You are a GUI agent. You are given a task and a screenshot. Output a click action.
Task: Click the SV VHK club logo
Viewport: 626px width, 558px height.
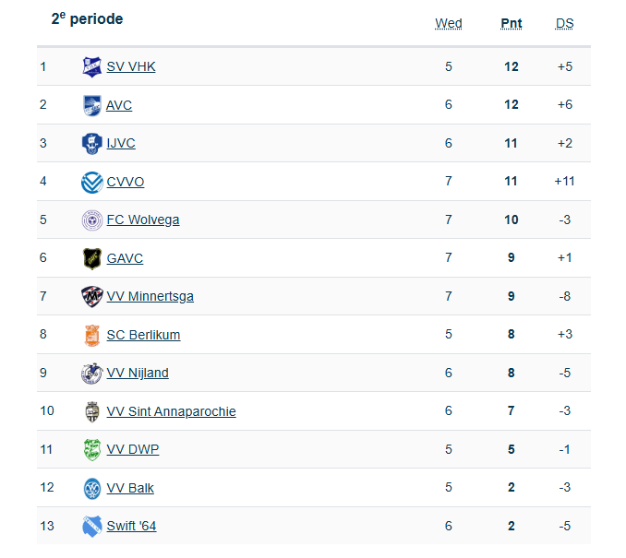[91, 66]
